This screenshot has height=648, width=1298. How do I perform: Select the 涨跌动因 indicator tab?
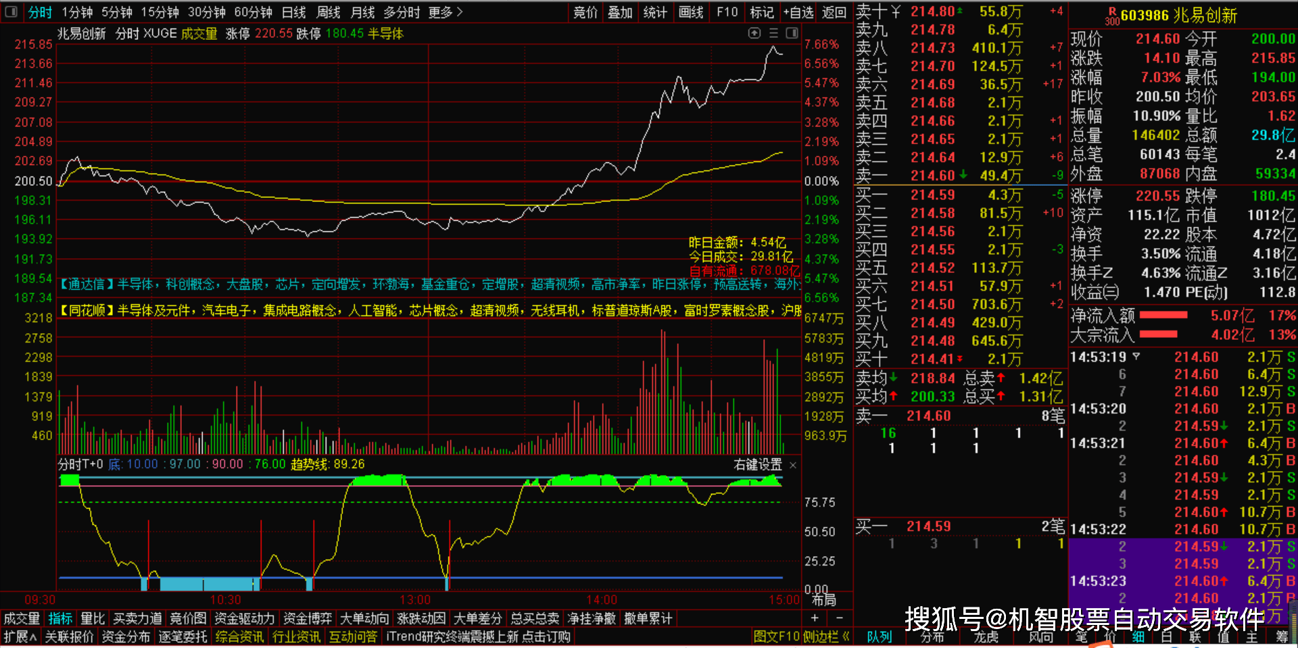[x=421, y=618]
